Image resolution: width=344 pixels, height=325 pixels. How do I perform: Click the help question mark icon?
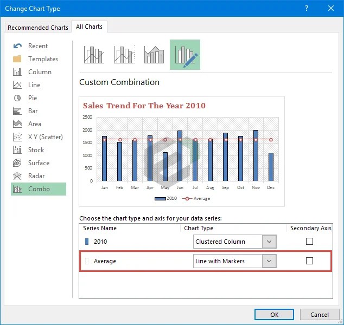pos(307,8)
